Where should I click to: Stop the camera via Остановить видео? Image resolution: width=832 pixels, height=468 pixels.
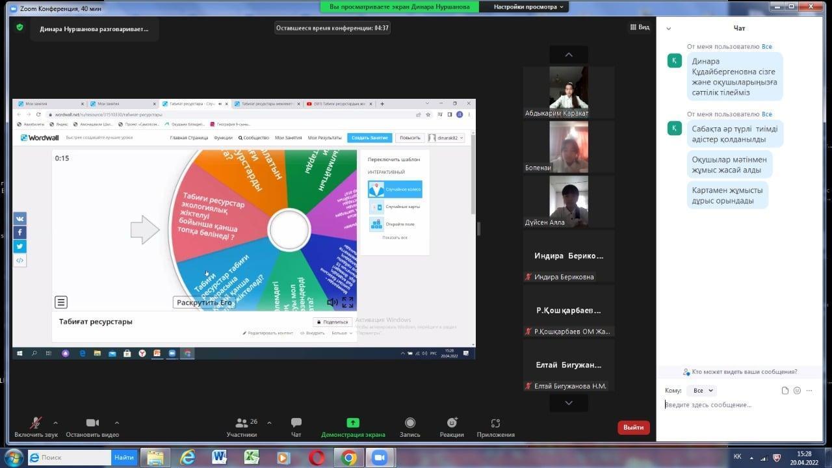point(92,423)
